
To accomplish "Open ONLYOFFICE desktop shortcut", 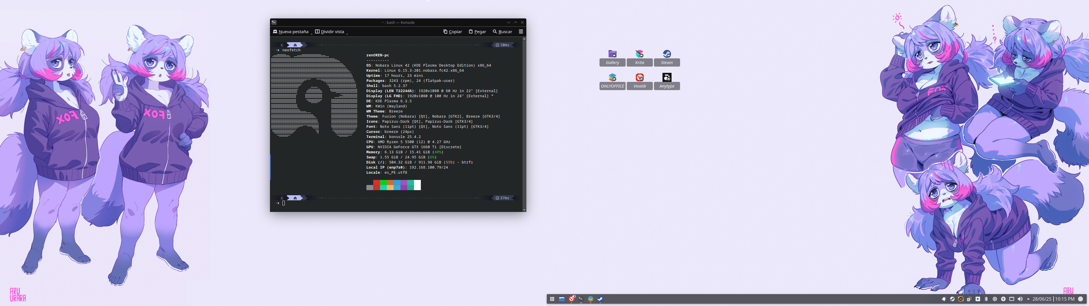I will tap(612, 78).
